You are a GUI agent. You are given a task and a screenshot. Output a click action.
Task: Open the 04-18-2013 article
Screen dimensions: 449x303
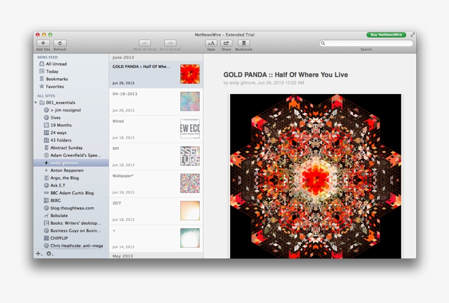pos(156,102)
